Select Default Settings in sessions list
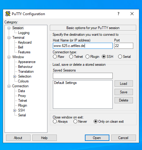142x150 pixels. [65, 83]
